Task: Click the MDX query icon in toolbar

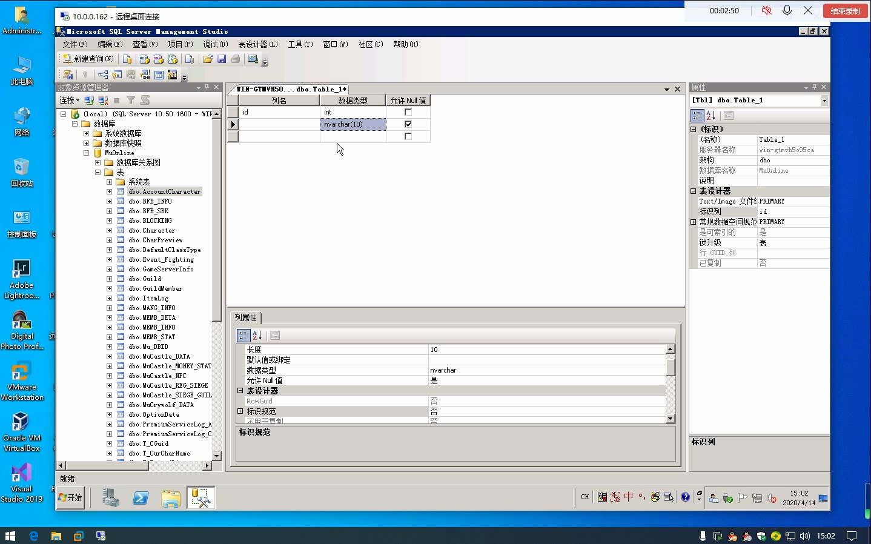Action: pyautogui.click(x=144, y=59)
